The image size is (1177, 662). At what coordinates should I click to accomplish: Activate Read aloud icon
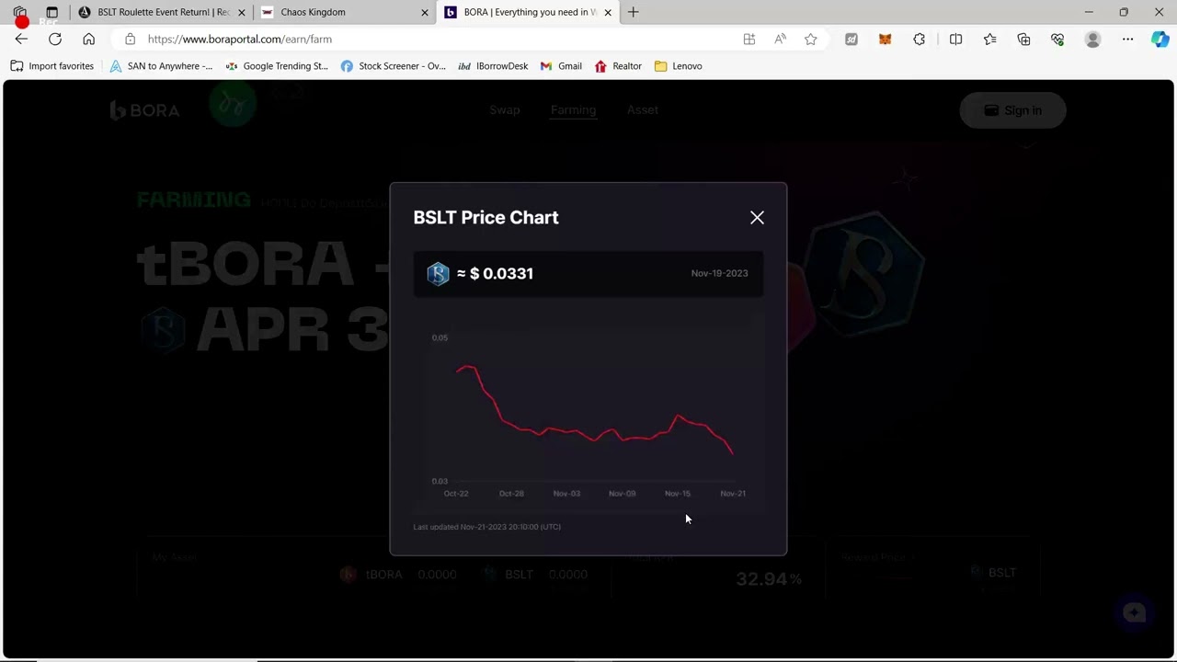coord(780,39)
